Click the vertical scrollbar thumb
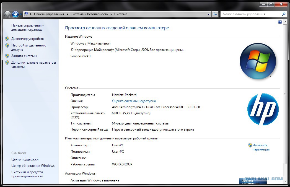The image size is (290, 187). click(x=285, y=94)
